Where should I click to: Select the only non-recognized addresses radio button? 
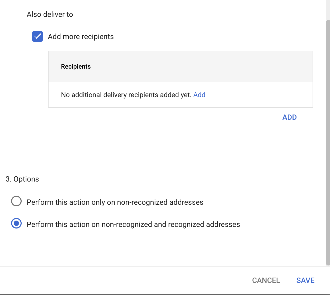pos(16,201)
